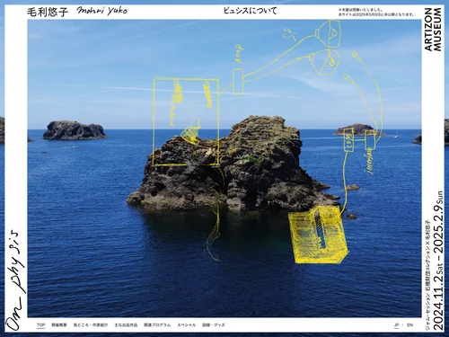Click the 毛利悠子 title text
This screenshot has height=337, width=449.
(48, 12)
